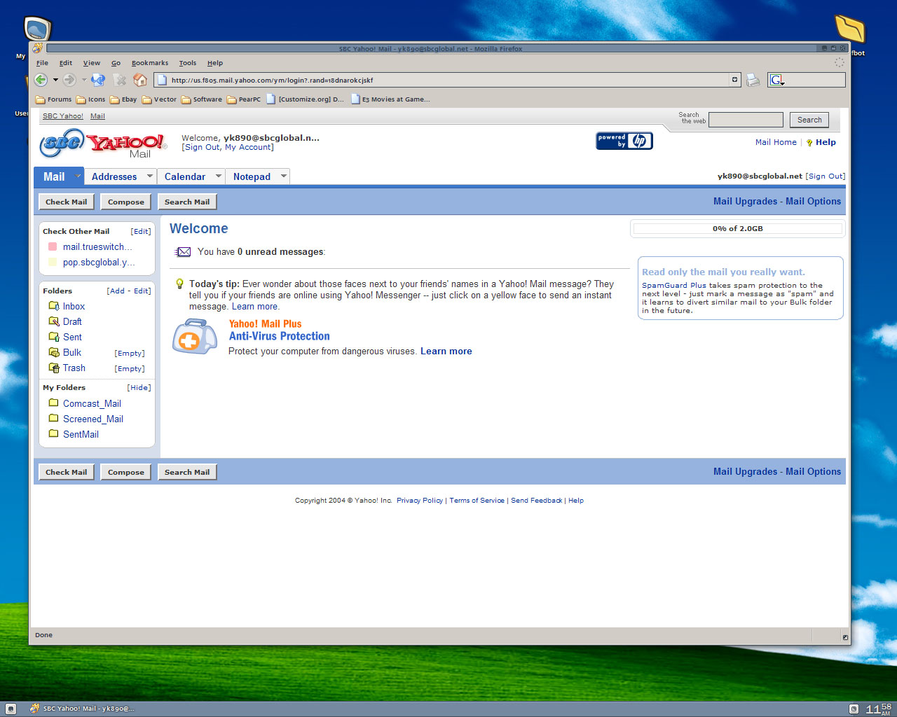Click the Anti-Virus medical kit icon

pyautogui.click(x=195, y=337)
